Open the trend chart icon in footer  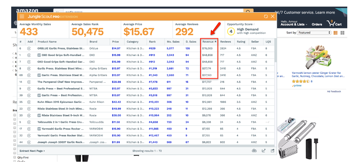(x=263, y=151)
